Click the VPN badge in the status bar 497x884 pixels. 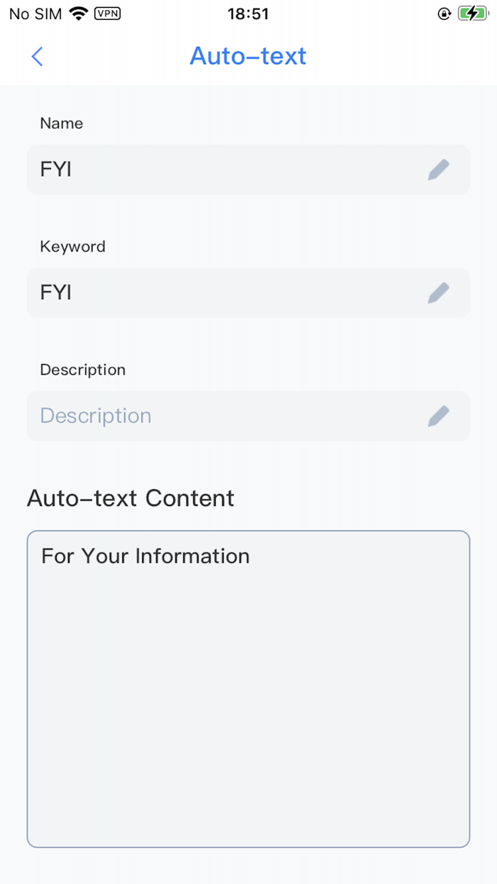pos(106,13)
